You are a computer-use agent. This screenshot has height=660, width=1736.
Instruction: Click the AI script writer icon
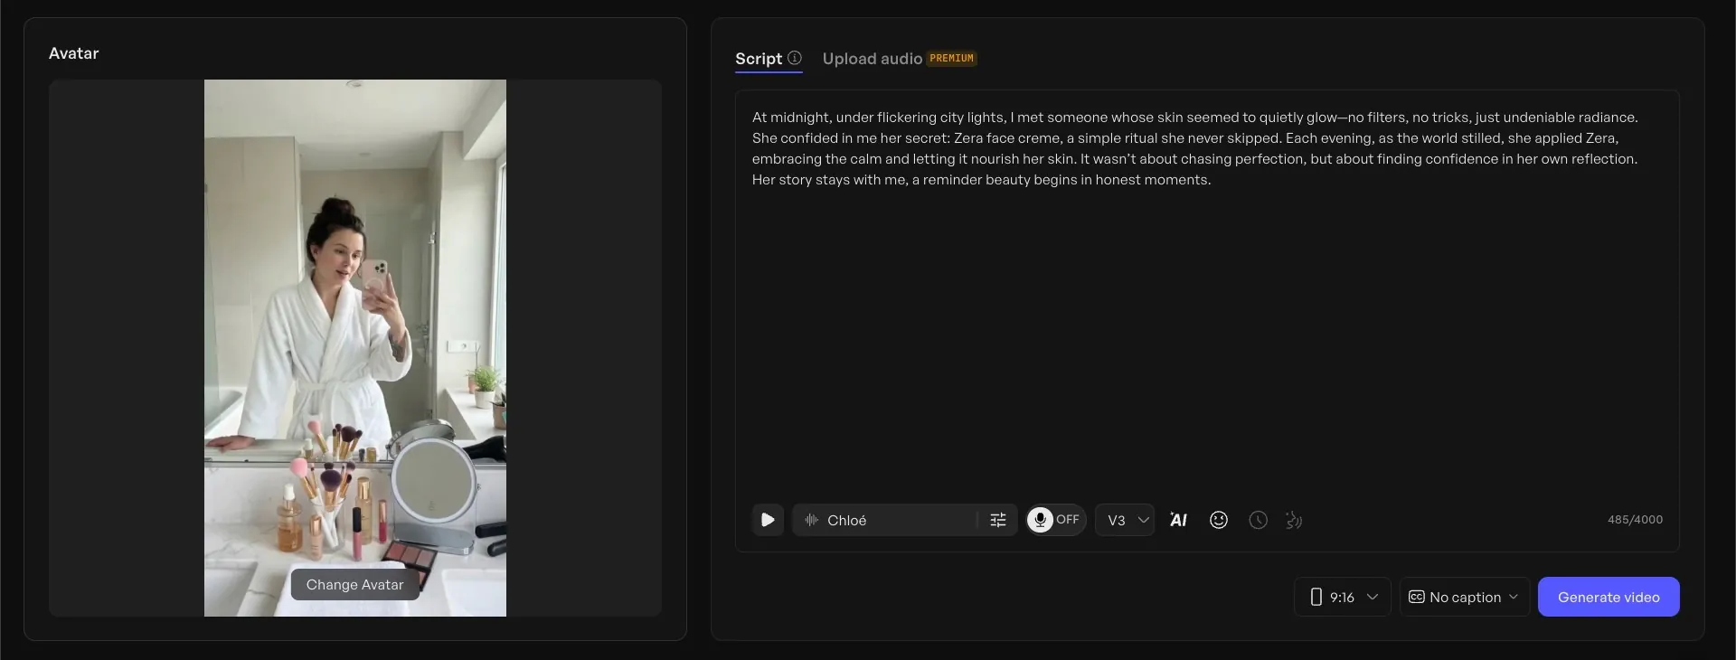click(1178, 520)
